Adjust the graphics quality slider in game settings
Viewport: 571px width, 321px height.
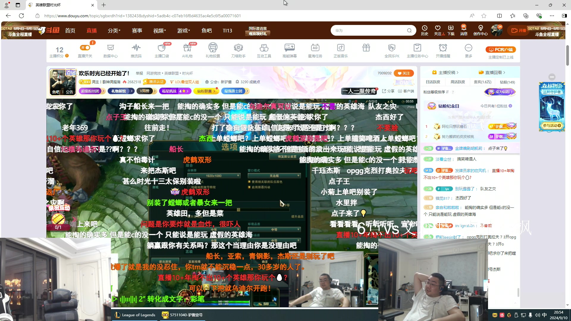(x=238, y=210)
